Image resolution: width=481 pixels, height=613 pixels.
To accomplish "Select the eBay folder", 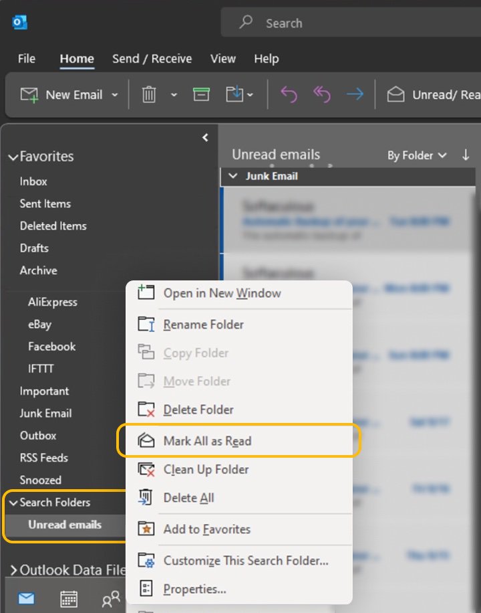I will click(x=39, y=325).
